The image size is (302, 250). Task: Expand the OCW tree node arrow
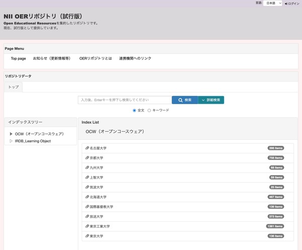pyautogui.click(x=11, y=134)
